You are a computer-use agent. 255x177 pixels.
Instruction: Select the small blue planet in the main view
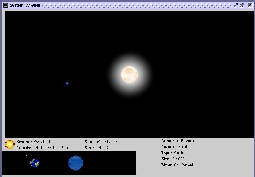tap(67, 83)
